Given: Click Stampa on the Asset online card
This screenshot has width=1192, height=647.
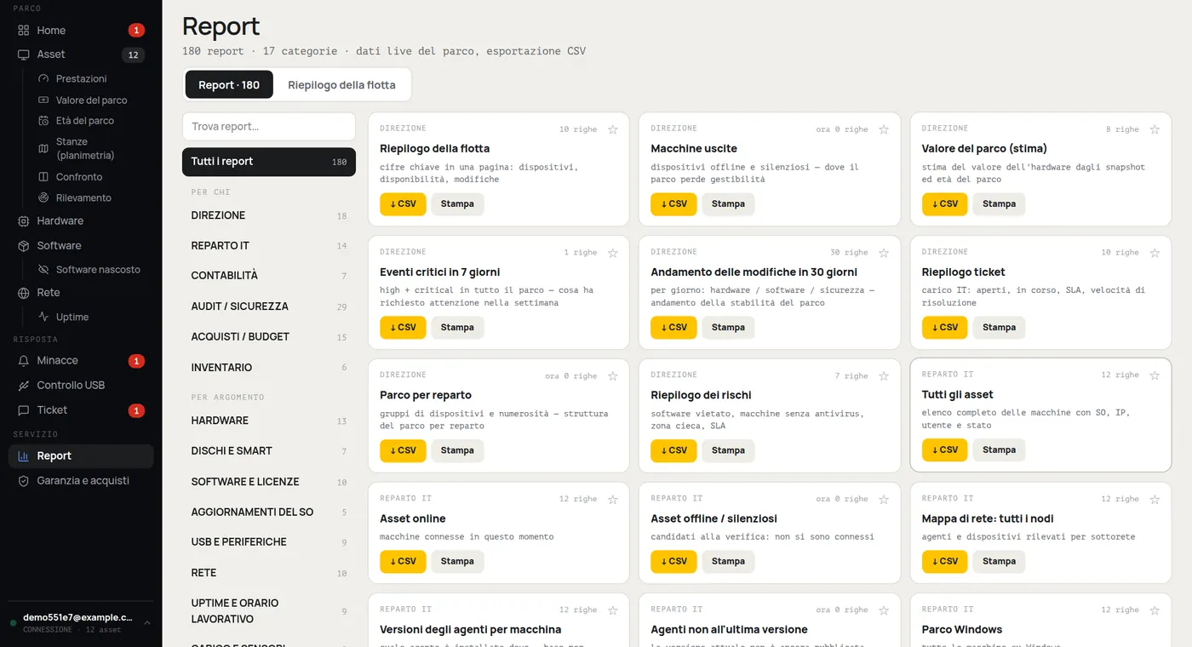Looking at the screenshot, I should pos(457,562).
